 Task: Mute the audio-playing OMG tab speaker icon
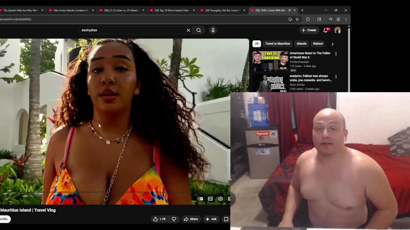click(x=290, y=10)
